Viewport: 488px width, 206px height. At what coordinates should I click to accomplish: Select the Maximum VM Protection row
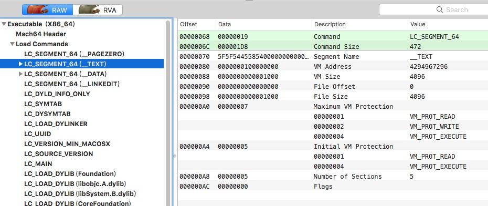pyautogui.click(x=333, y=106)
